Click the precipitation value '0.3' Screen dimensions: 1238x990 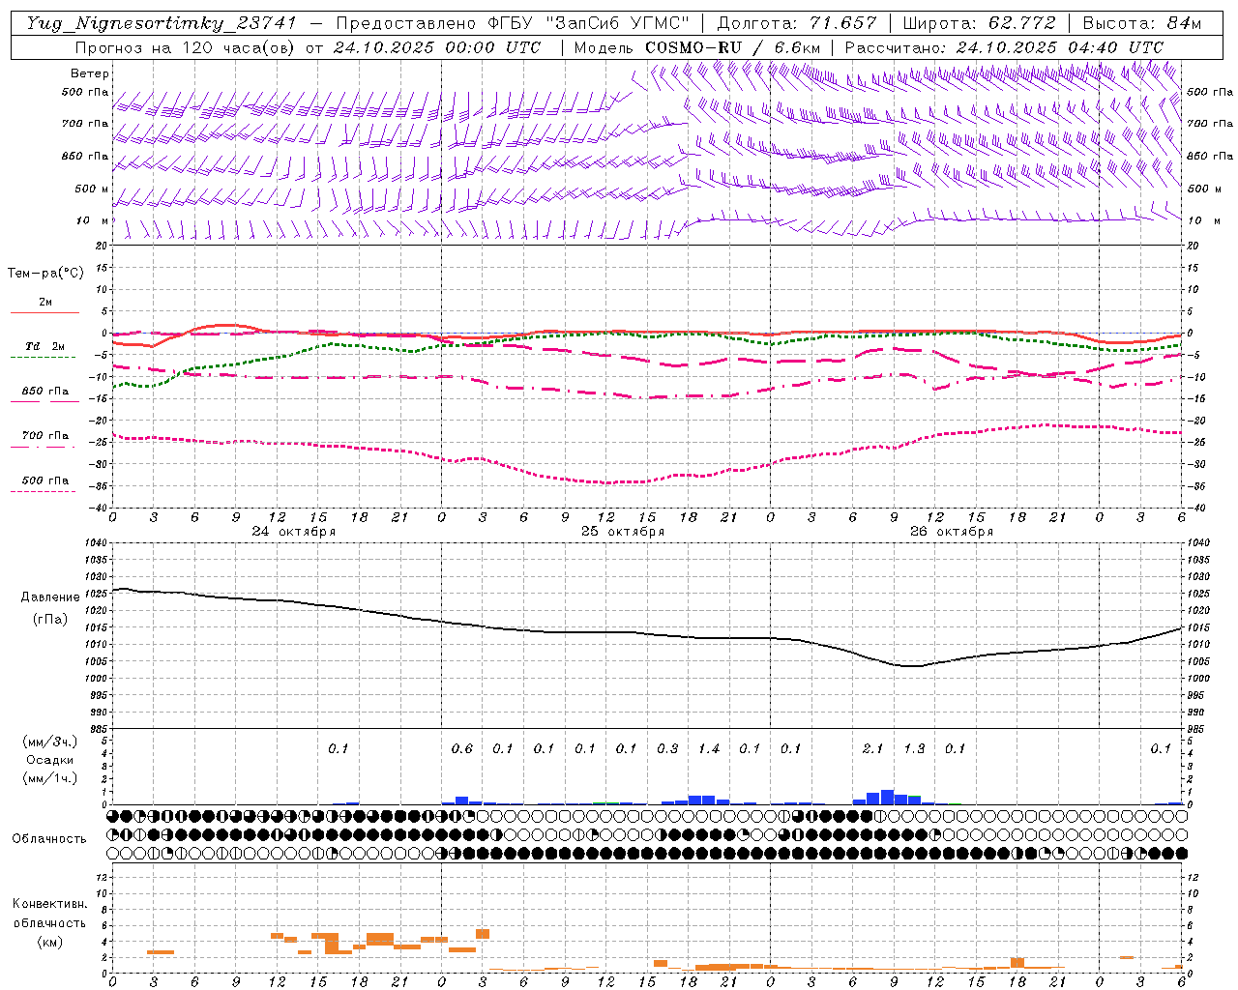click(x=667, y=748)
